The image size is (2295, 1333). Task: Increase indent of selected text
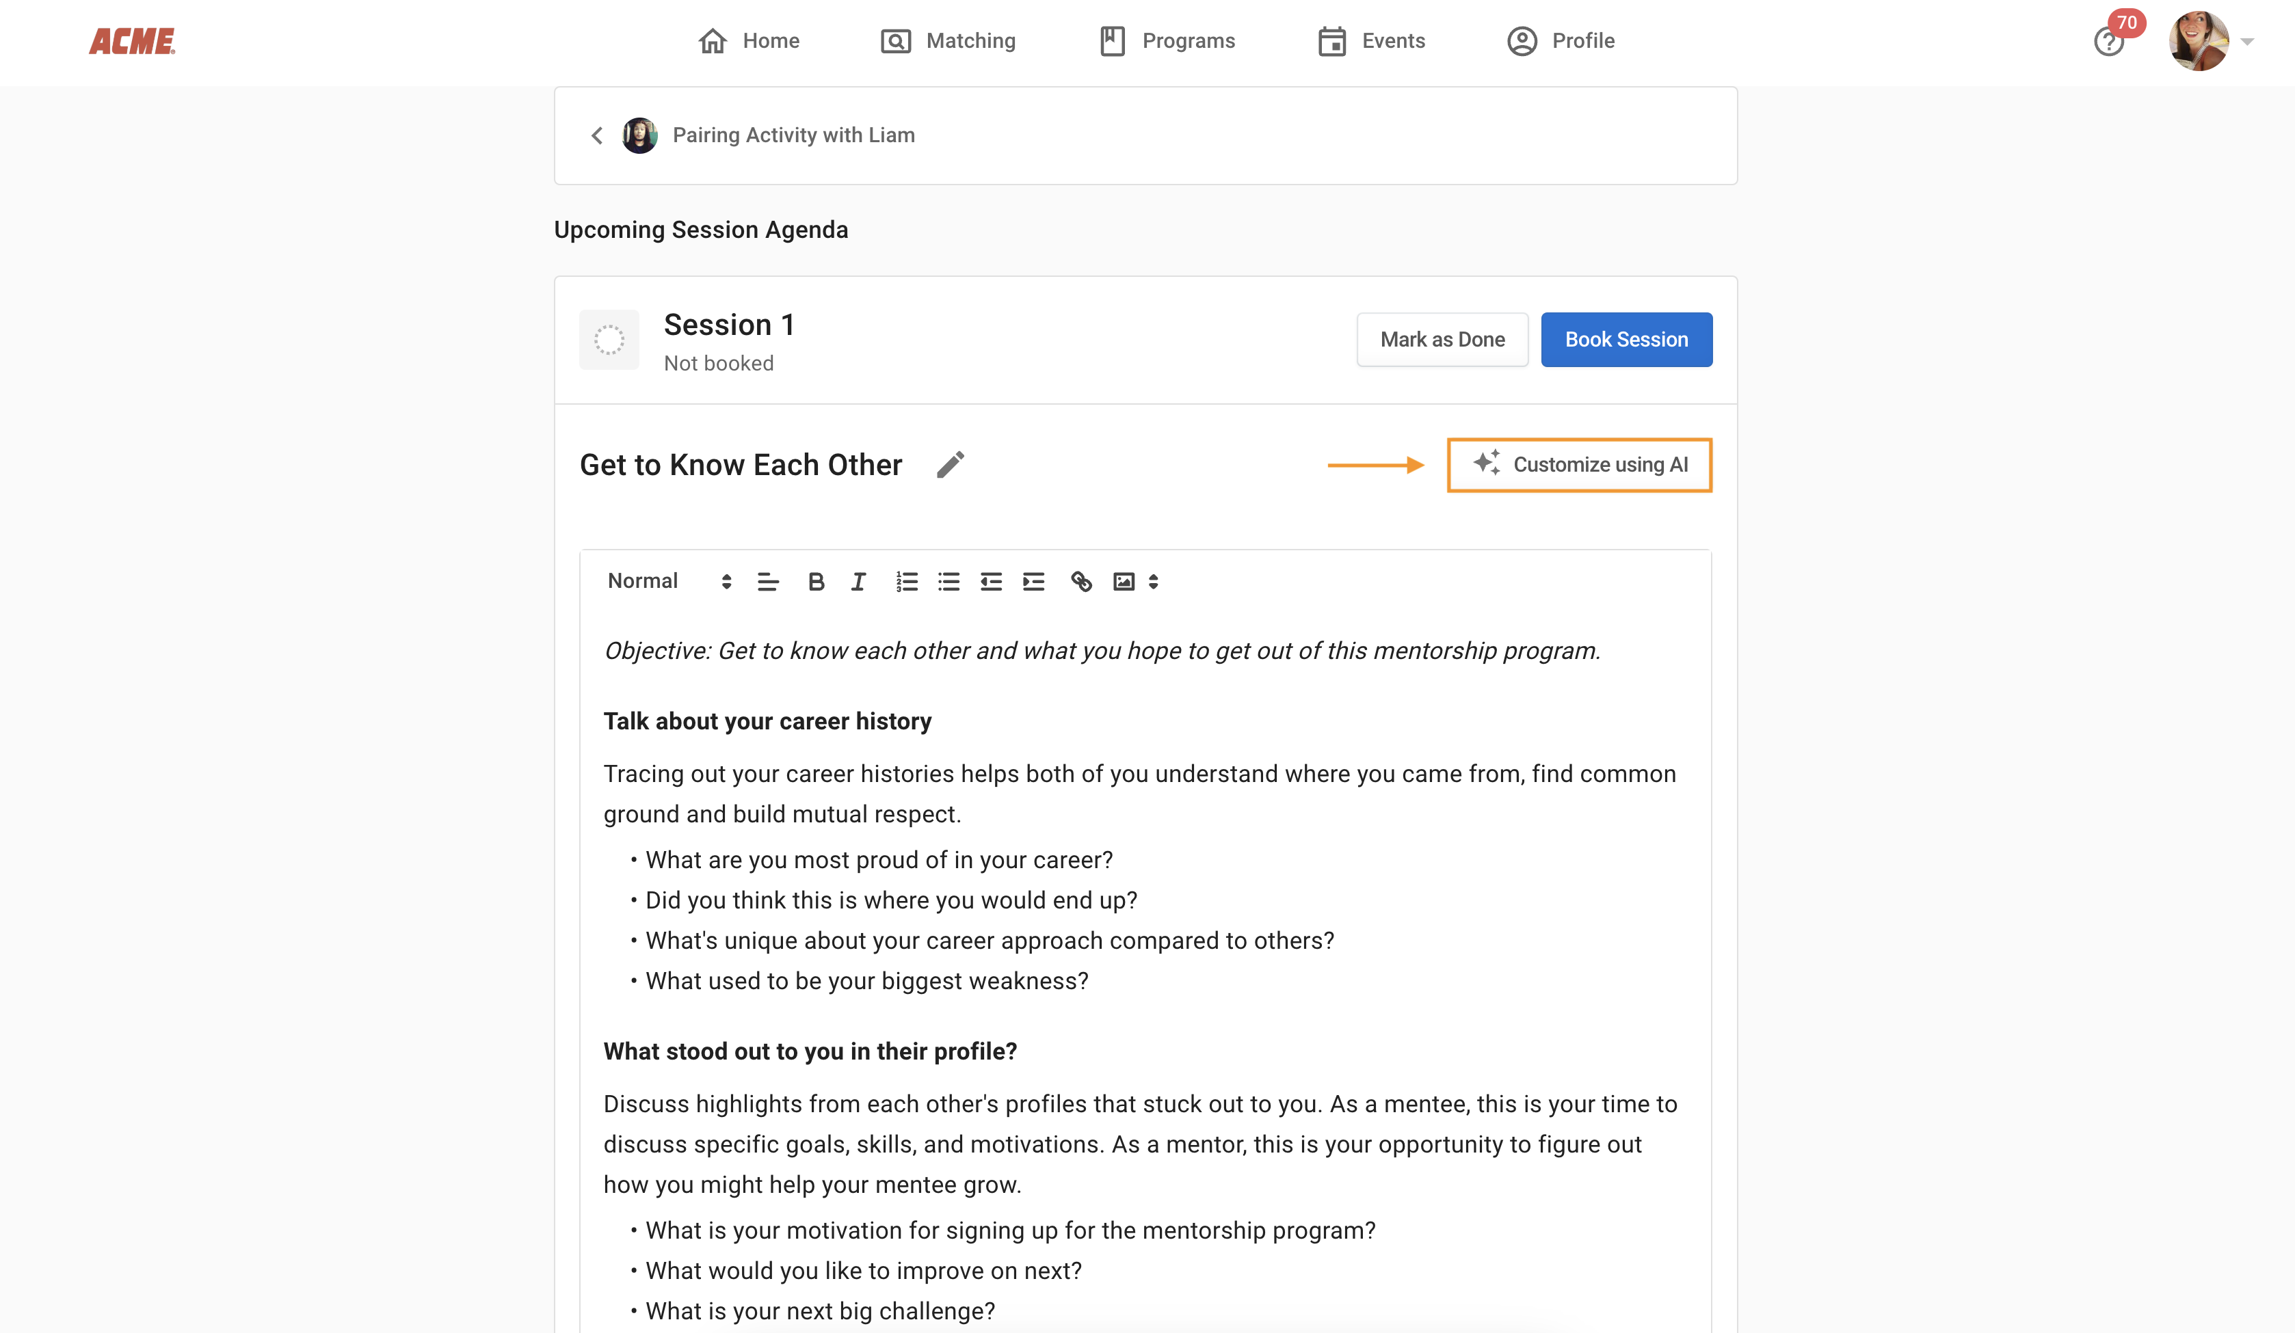1033,582
